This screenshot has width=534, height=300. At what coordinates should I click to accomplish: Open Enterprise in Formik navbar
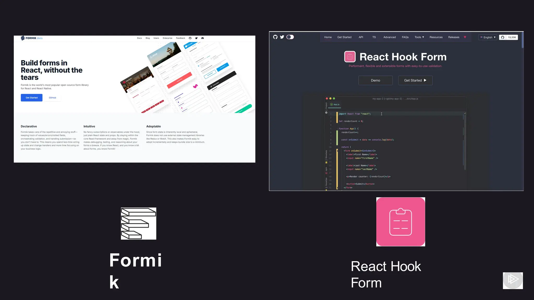tap(167, 38)
